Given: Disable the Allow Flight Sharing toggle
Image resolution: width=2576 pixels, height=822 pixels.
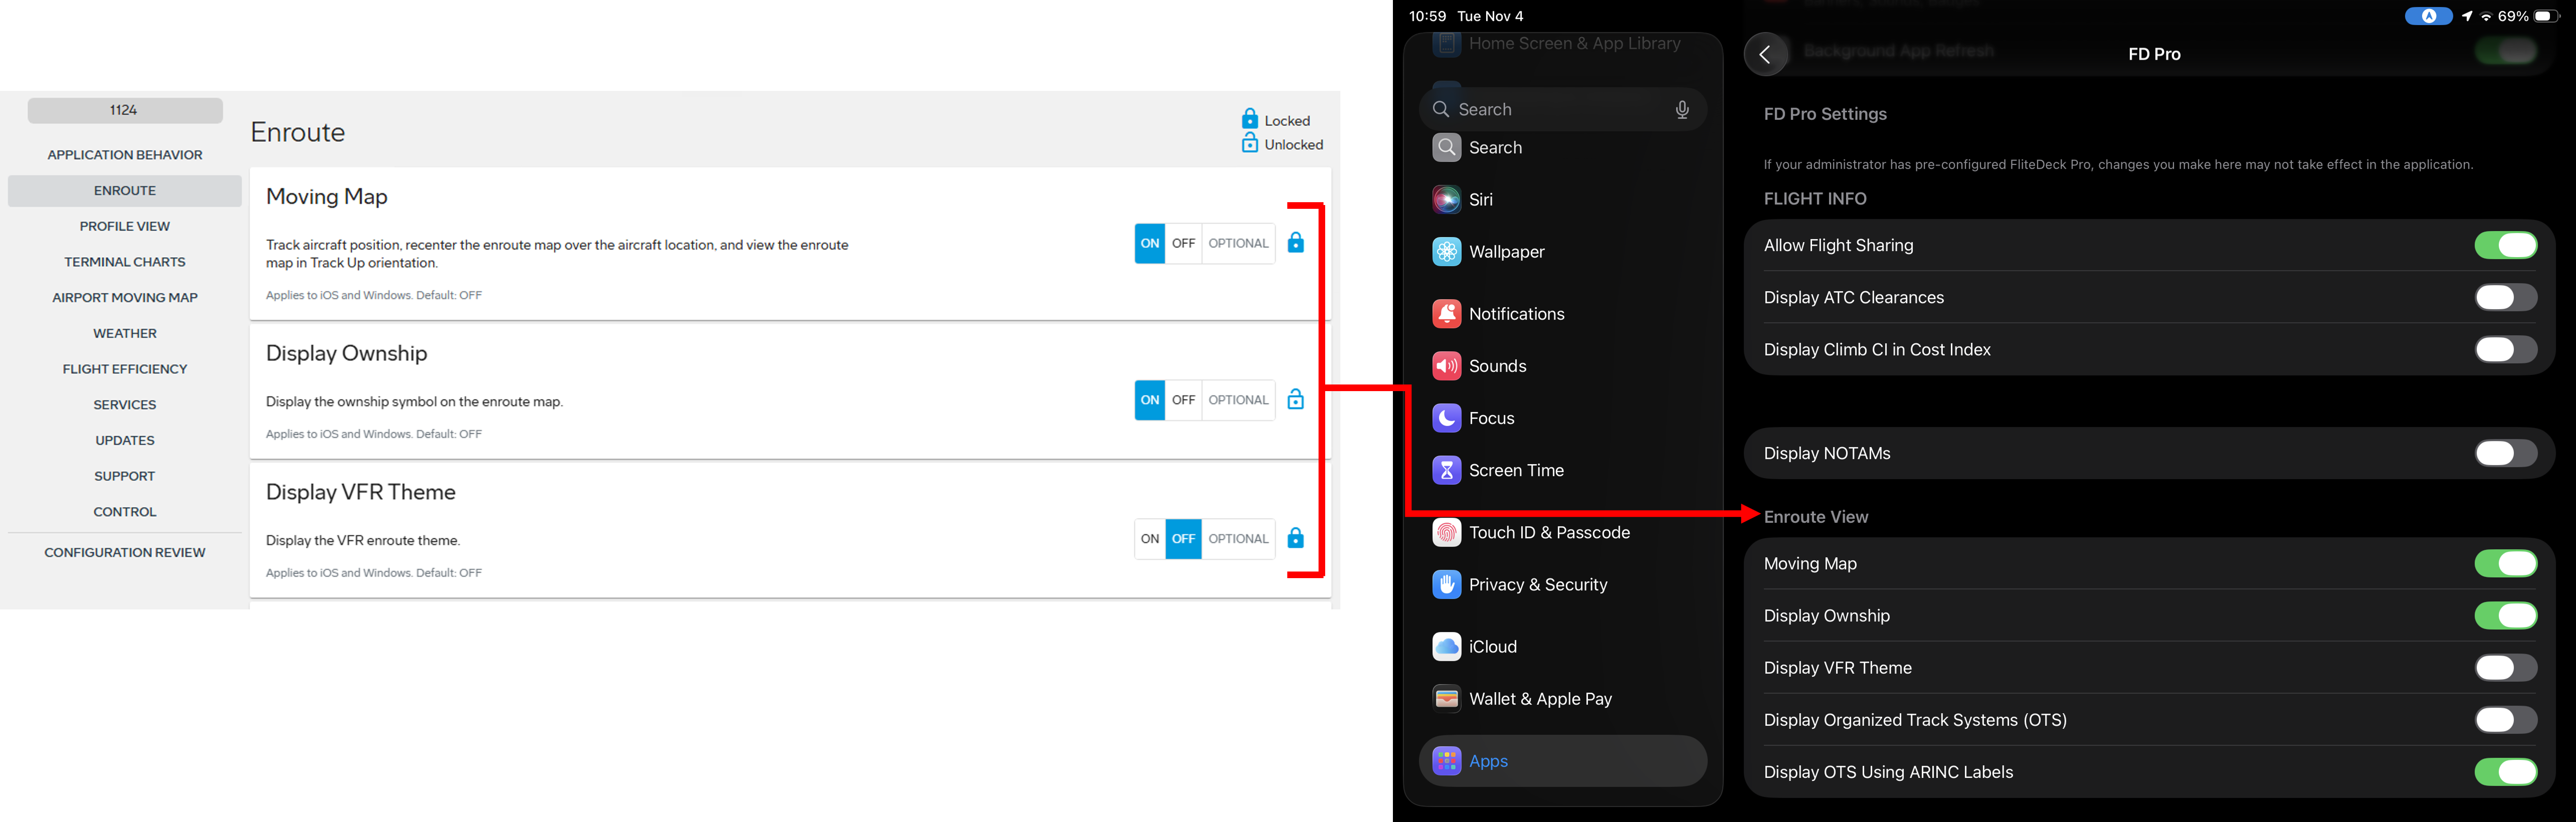Looking at the screenshot, I should (2506, 244).
